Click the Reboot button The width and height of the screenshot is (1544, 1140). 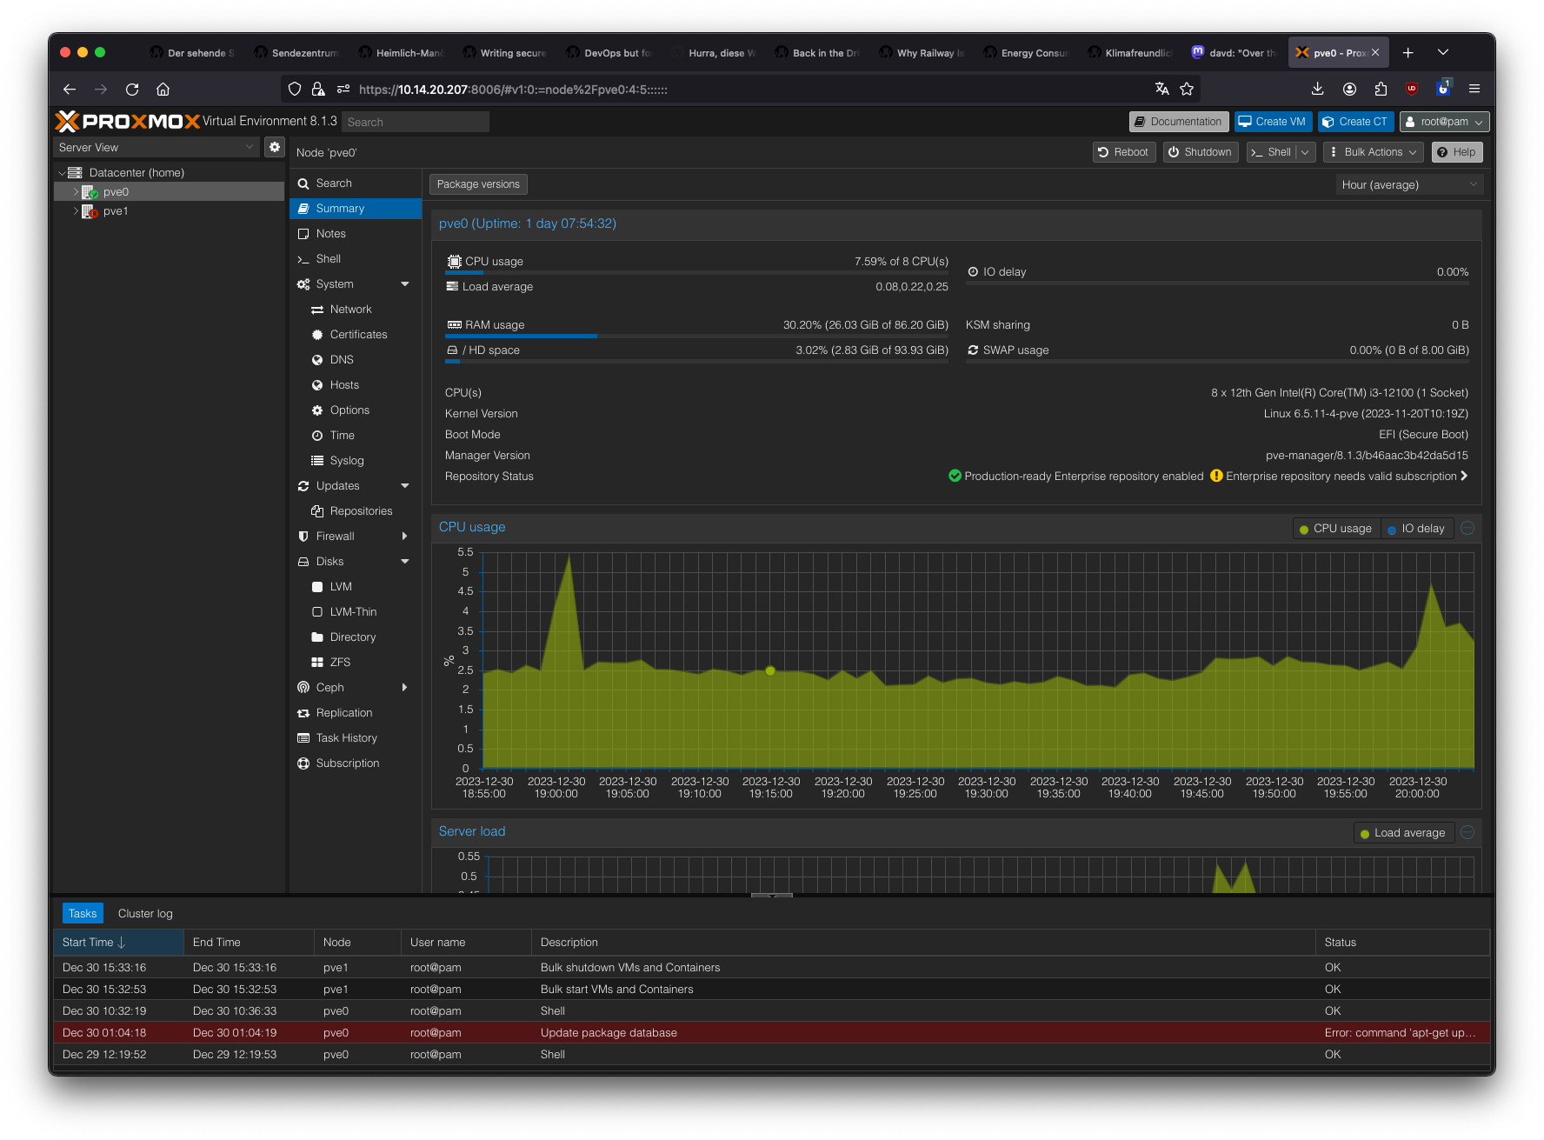[1123, 152]
